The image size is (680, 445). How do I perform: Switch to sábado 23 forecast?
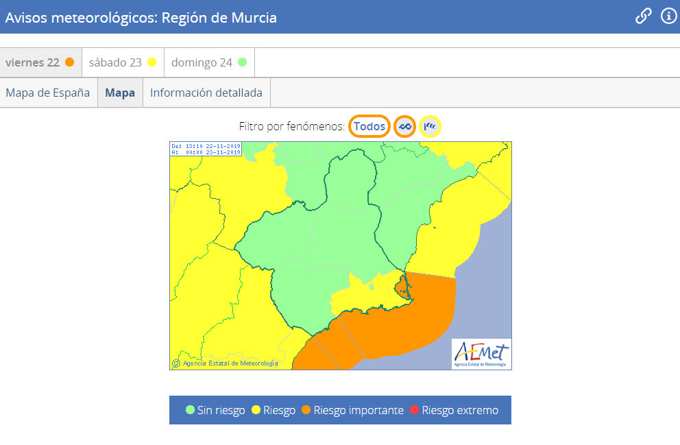click(123, 62)
